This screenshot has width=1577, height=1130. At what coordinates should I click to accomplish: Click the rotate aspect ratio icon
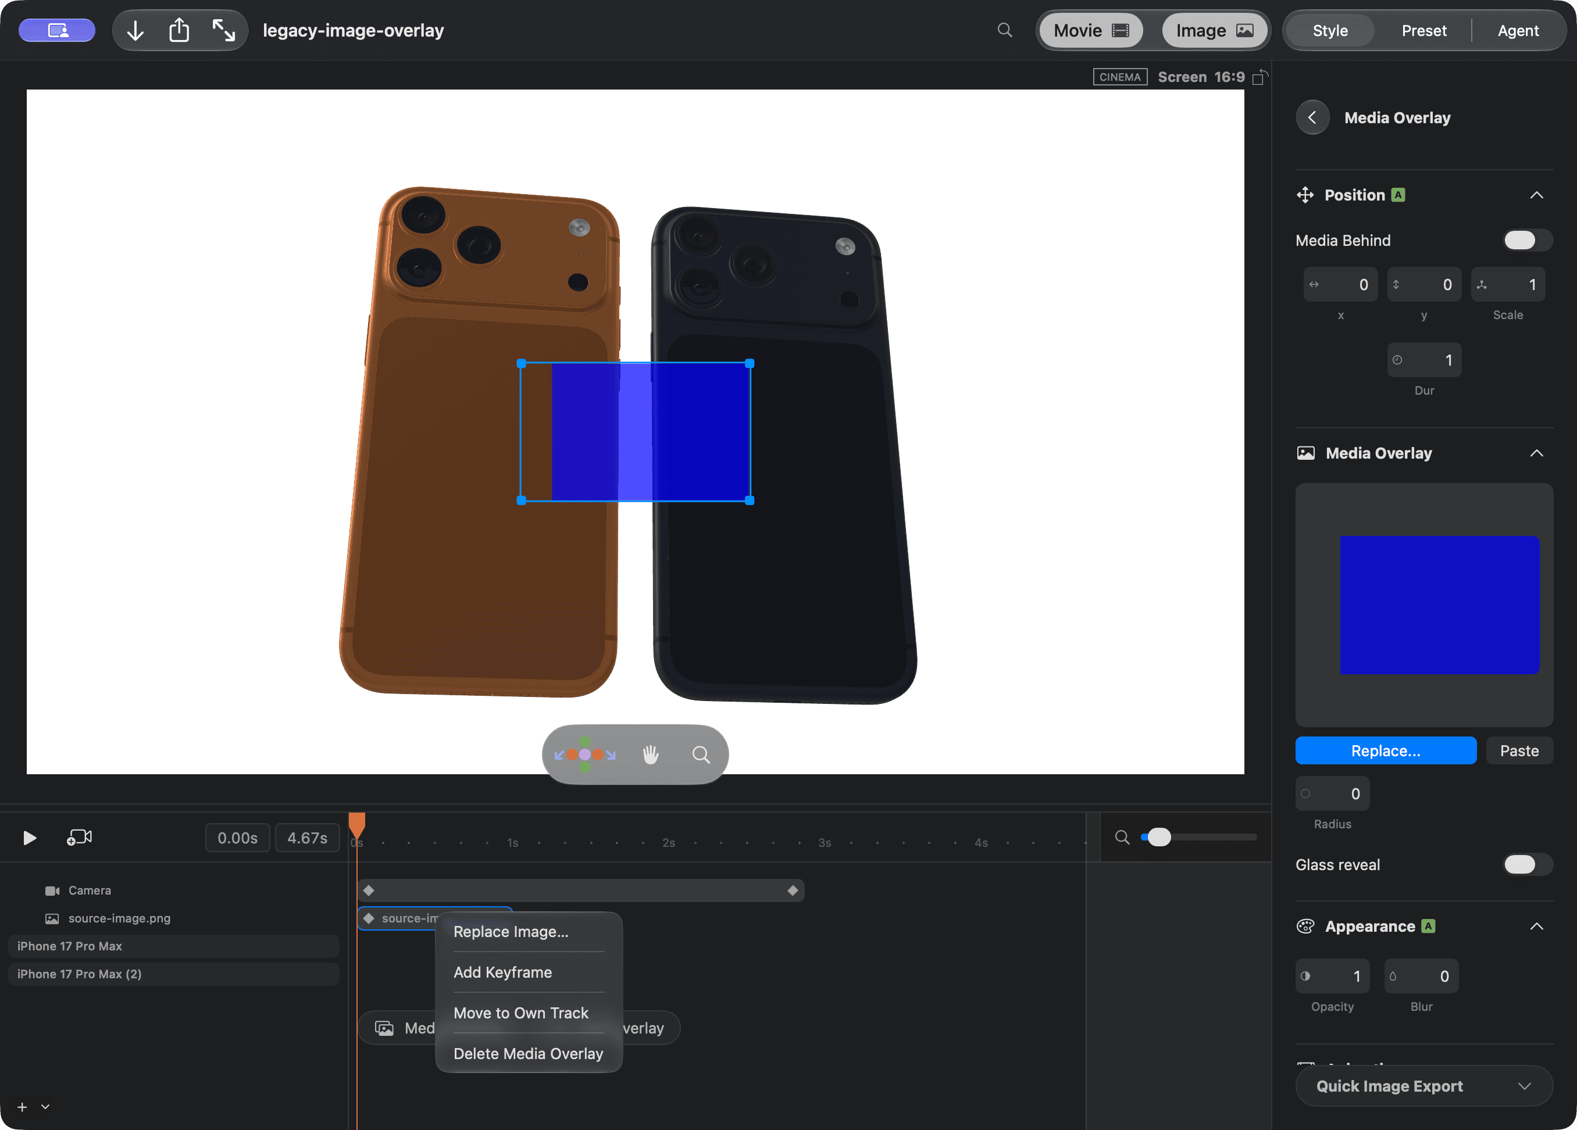click(x=1260, y=77)
